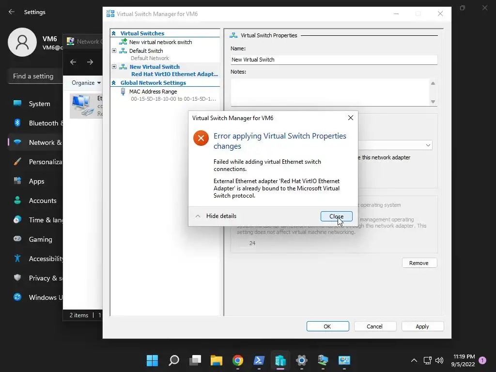
Task: Open Windows Update in Settings sidebar
Action: click(x=35, y=297)
